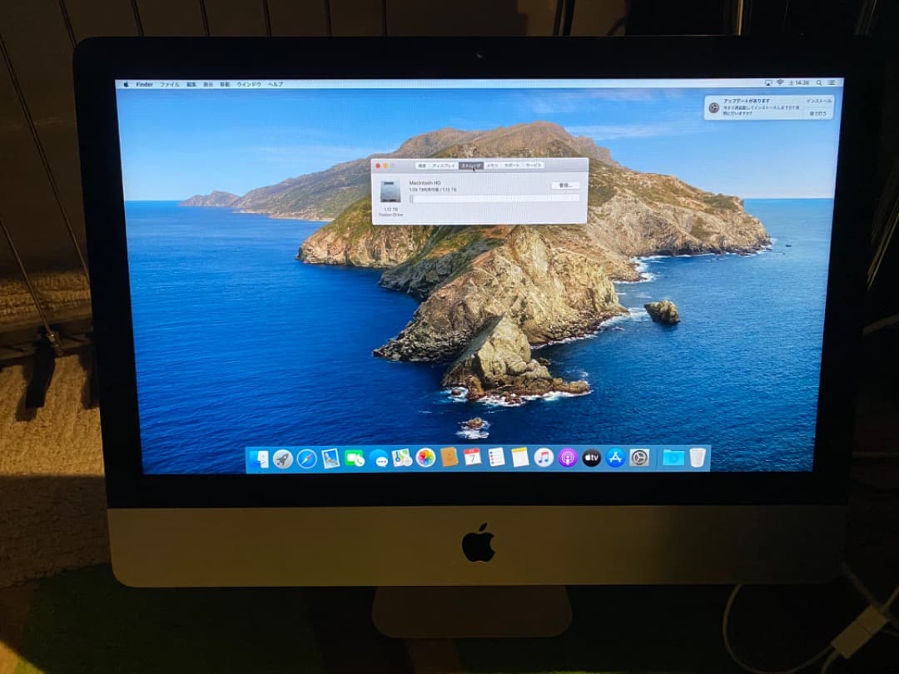Click the Wi-Fi icon in the menu bar
This screenshot has height=674, width=899.
pyautogui.click(x=780, y=82)
